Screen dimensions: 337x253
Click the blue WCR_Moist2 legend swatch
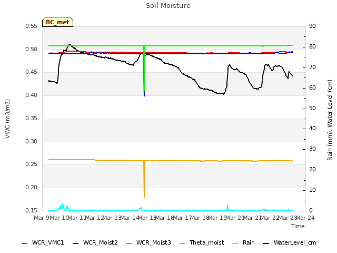click(76, 244)
